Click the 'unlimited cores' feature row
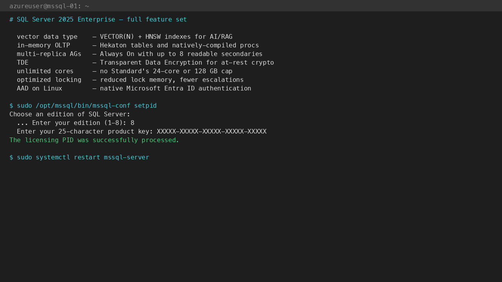Image resolution: width=502 pixels, height=282 pixels. (125, 71)
